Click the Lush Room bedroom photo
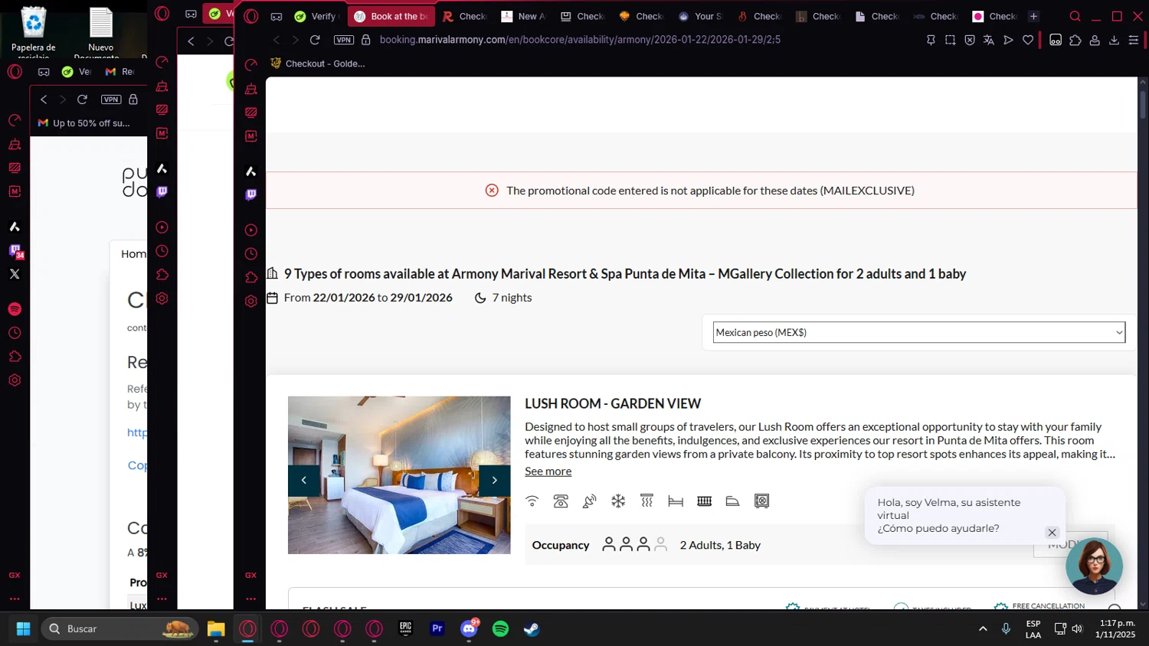The width and height of the screenshot is (1149, 646). (x=399, y=475)
